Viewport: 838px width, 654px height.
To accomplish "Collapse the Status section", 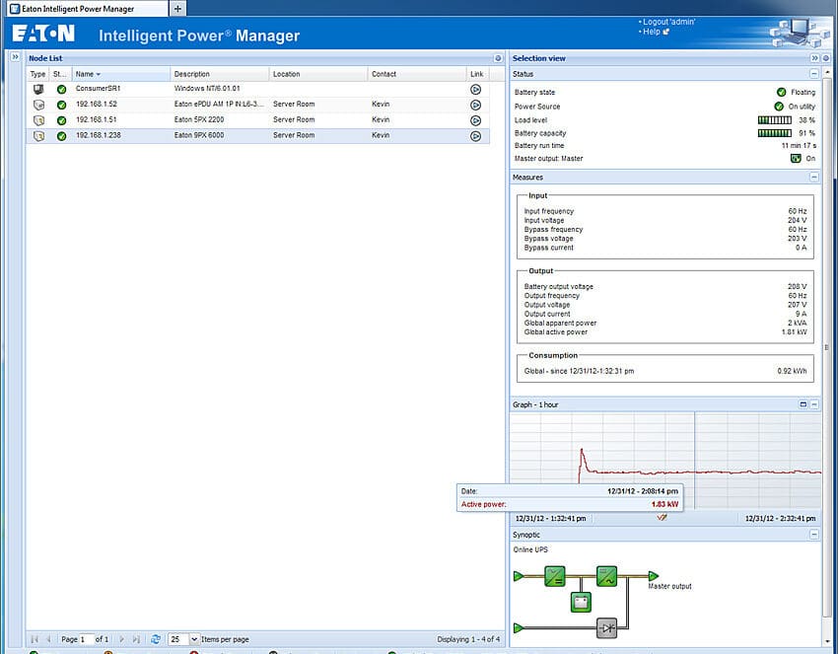I will (814, 74).
